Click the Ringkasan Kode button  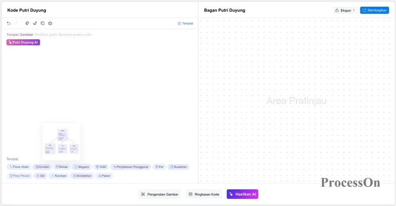204,194
